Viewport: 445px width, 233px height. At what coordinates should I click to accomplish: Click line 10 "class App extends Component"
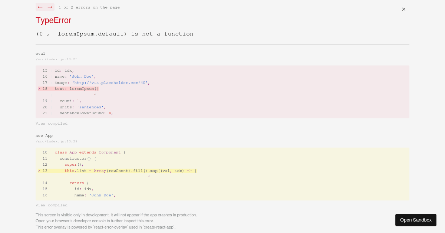point(89,152)
